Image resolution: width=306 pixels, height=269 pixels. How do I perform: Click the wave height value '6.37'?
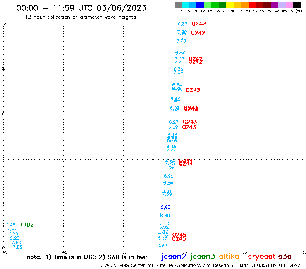tap(183, 24)
